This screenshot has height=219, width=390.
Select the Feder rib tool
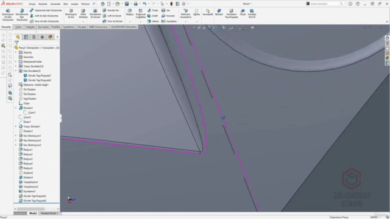pos(153,10)
